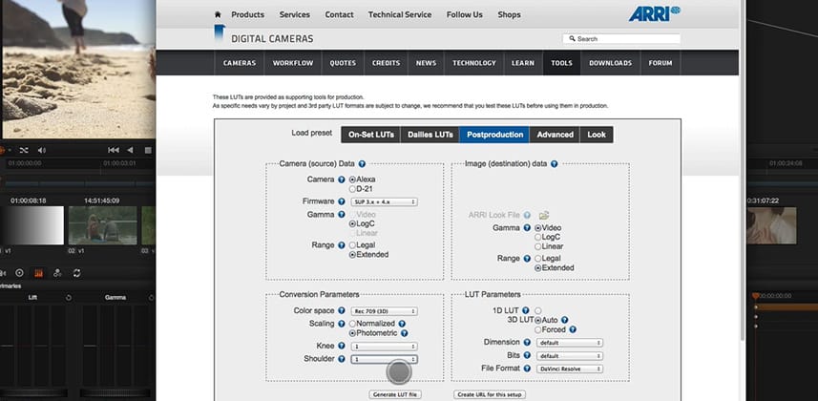Open the Products menu
This screenshot has width=818, height=401.
248,14
